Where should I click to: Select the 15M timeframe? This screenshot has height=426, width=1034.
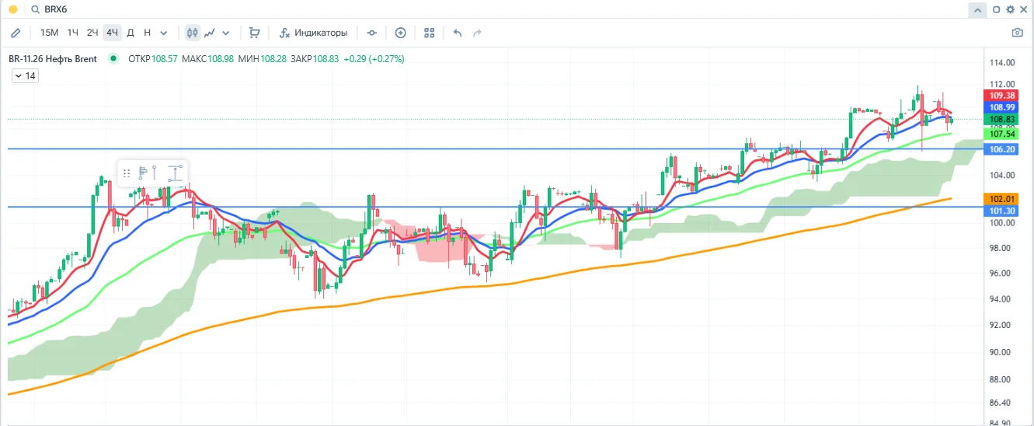tap(49, 33)
